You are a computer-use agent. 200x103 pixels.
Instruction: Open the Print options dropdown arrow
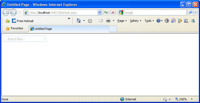click(113, 21)
